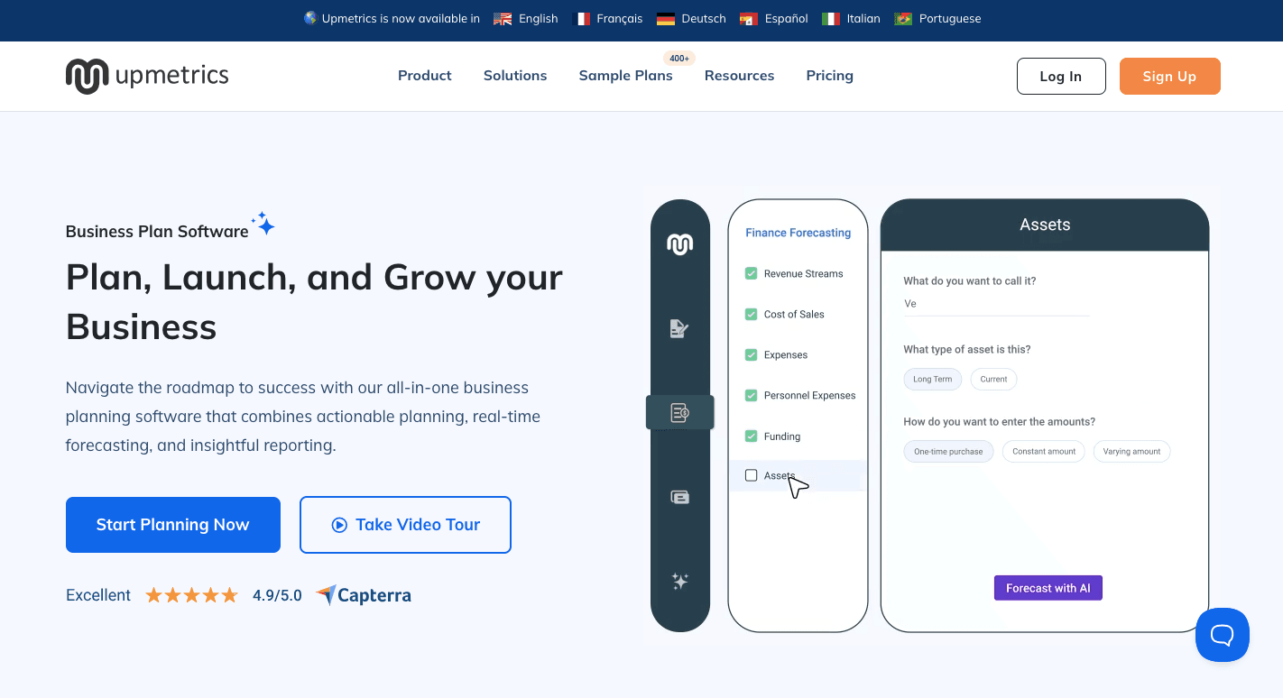Click the Take Video Tour button
Screen dimensions: 1283x698
405,525
